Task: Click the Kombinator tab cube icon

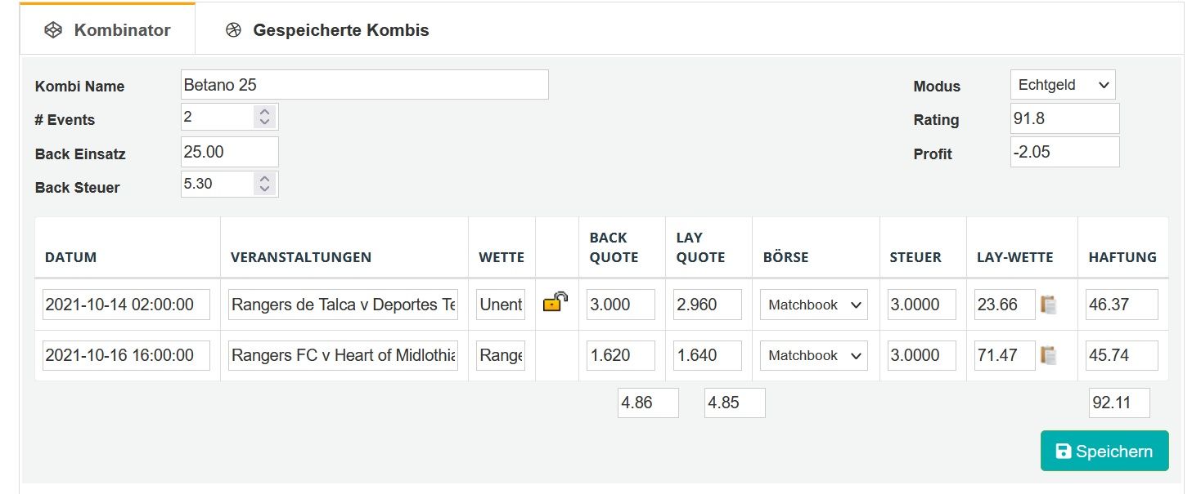Action: (53, 30)
